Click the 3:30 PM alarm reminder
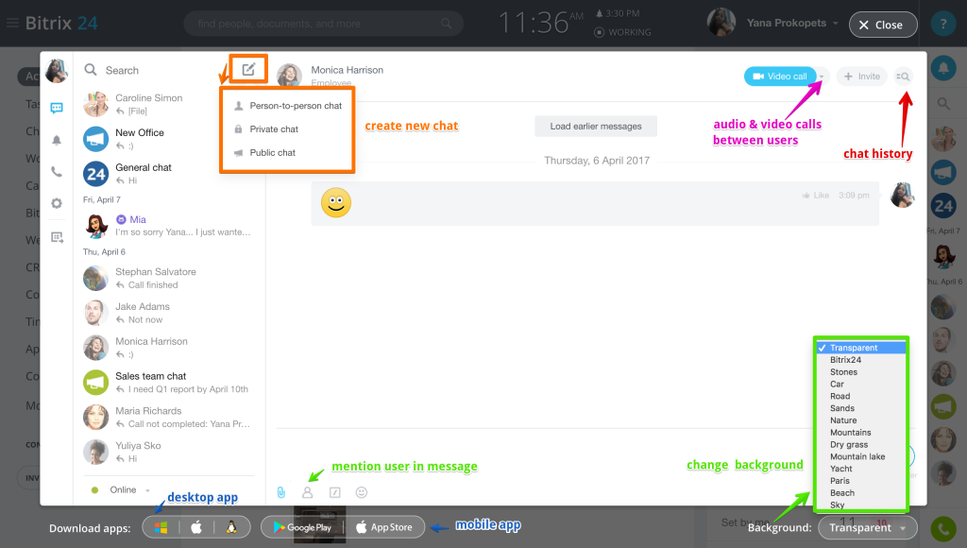Image resolution: width=967 pixels, height=548 pixels. tap(618, 13)
